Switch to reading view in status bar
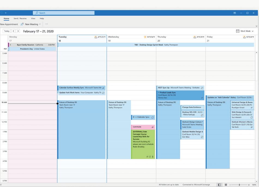The image size is (259, 187). (x=226, y=185)
